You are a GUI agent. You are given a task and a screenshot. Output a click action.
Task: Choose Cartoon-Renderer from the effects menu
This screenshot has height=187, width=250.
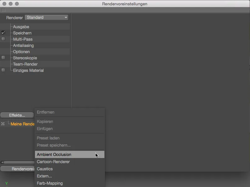70,162
